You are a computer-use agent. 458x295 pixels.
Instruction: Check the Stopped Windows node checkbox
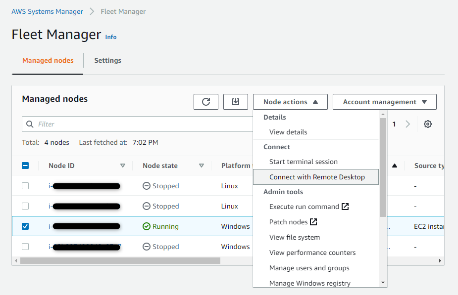(25, 247)
